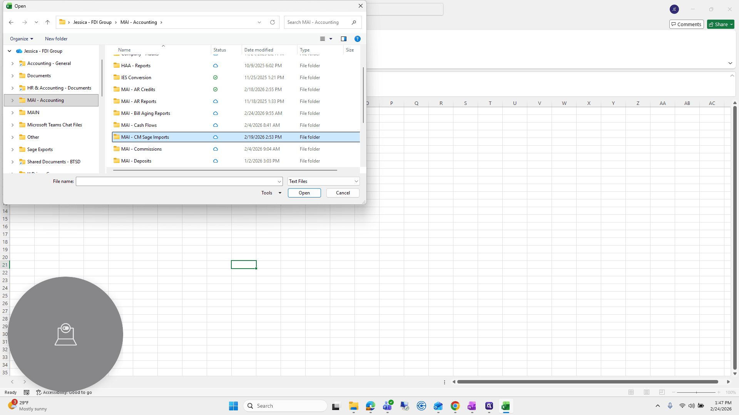Screen dimensions: 739x415
Task: Click the up one level arrow
Action: tap(47, 22)
